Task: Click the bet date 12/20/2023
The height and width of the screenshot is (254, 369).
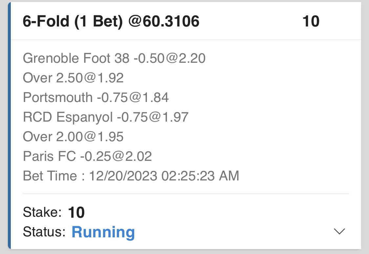Action: coord(123,176)
